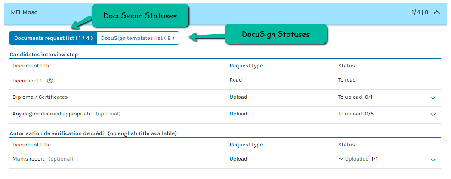451x179 pixels.
Task: Expand the Diploma / Certificates row
Action: tap(433, 98)
